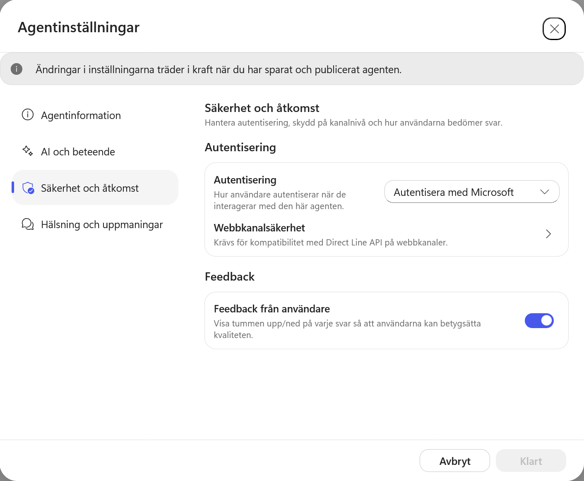This screenshot has width=584, height=481.
Task: Click the info icon in the notification banner
Action: click(x=17, y=69)
